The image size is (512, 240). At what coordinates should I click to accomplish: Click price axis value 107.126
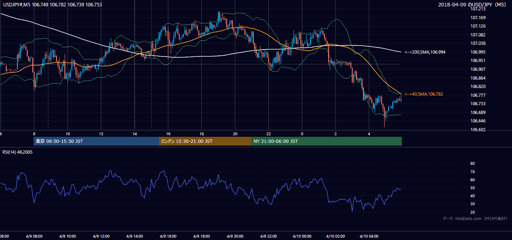coord(478,26)
